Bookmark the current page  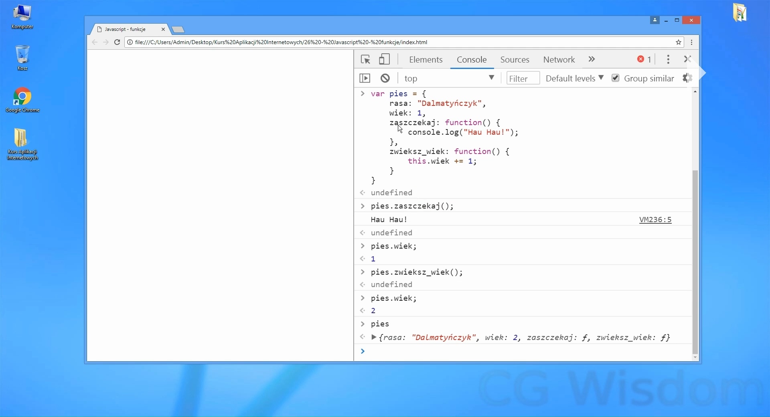coord(679,42)
